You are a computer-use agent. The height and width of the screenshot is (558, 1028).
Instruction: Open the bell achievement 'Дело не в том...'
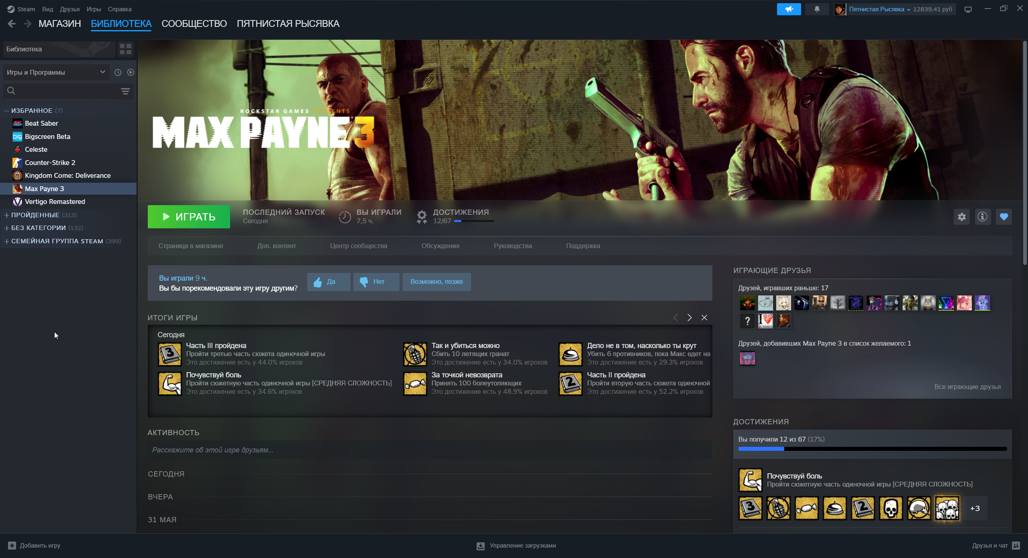pos(570,354)
